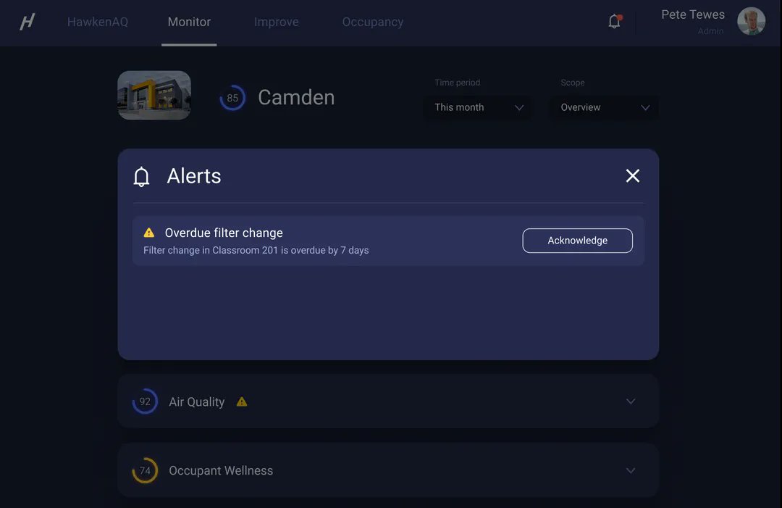This screenshot has height=508, width=782.
Task: Click the Occupant Wellness 74 score gauge
Action: coord(145,470)
